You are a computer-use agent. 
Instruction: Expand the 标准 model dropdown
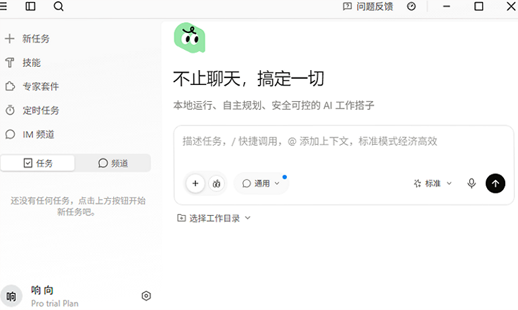[x=432, y=183]
